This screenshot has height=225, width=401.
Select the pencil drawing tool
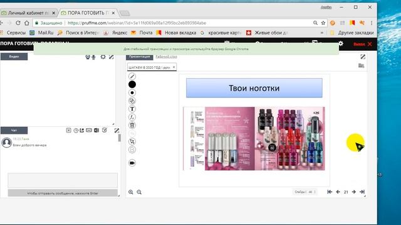coord(132,76)
